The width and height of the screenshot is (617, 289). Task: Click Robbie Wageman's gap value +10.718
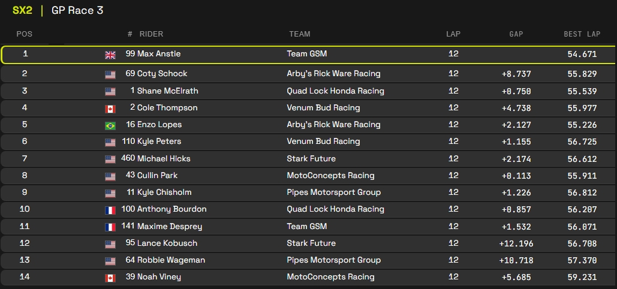click(513, 260)
